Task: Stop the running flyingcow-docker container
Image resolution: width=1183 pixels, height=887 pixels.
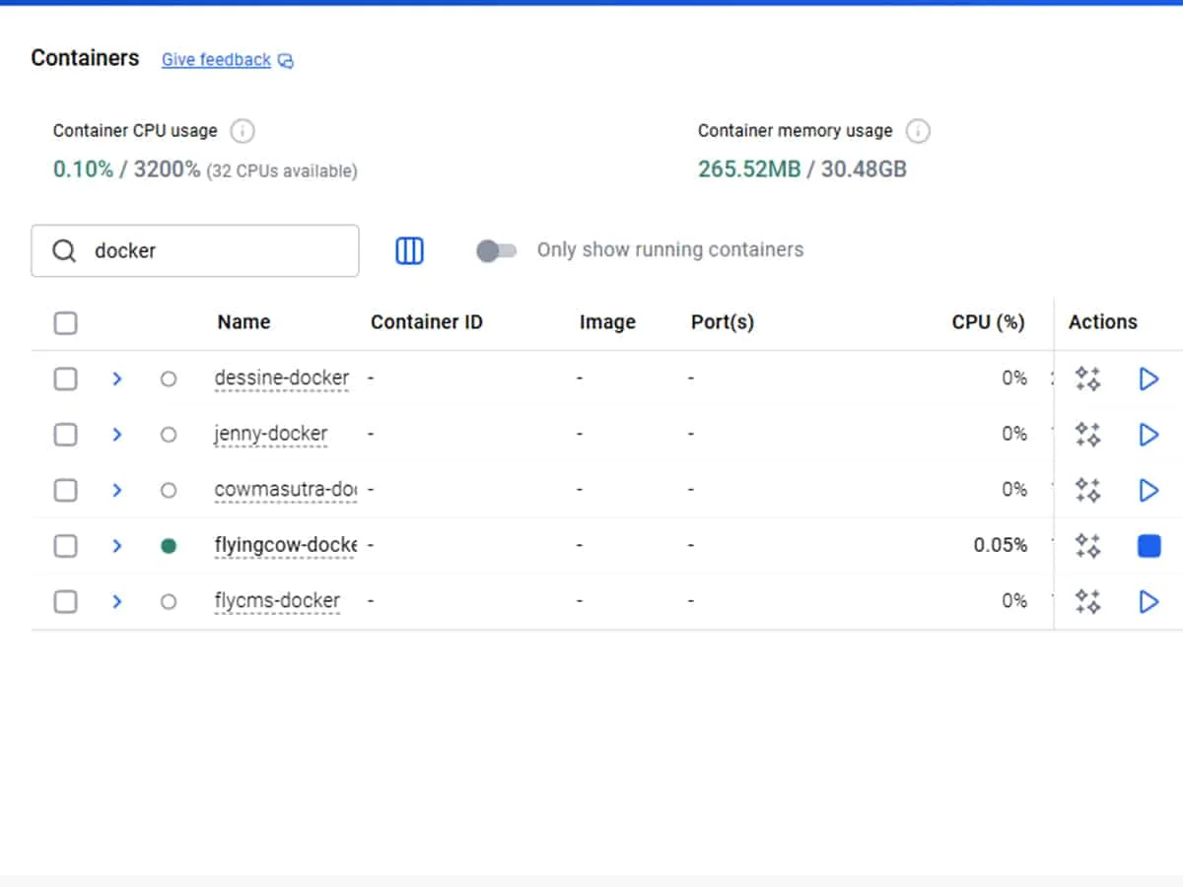Action: click(1148, 546)
